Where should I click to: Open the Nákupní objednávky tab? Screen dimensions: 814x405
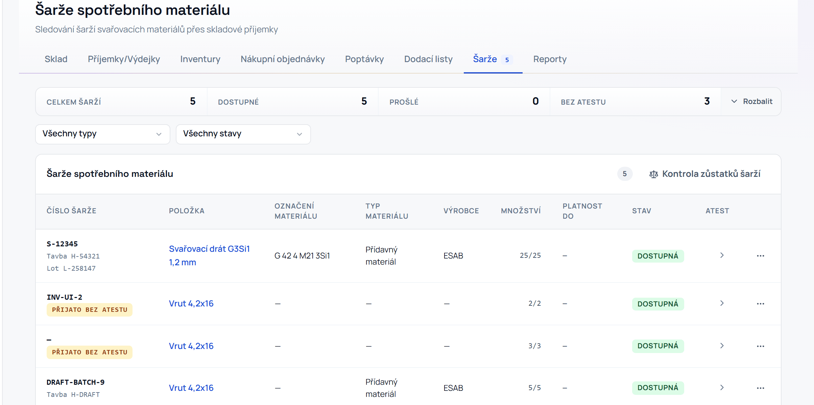pos(283,59)
